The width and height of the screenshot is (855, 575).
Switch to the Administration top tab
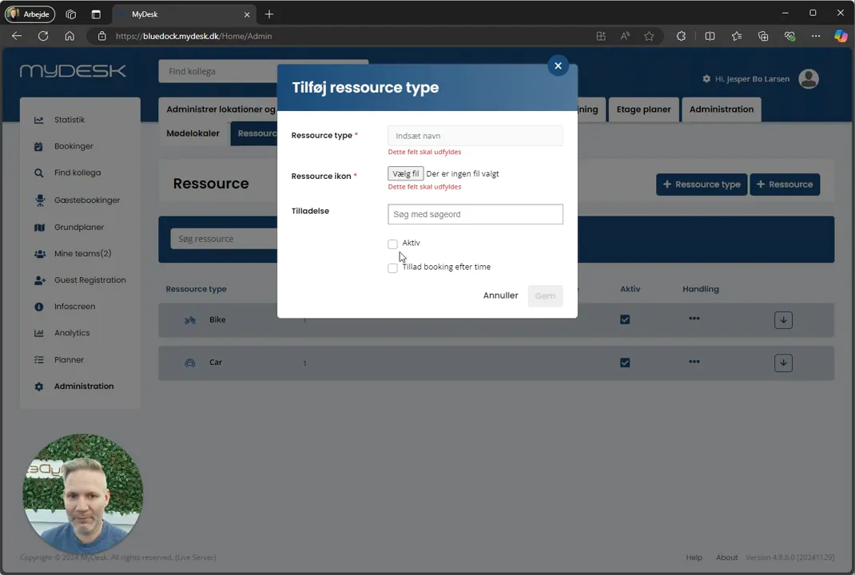tap(721, 109)
